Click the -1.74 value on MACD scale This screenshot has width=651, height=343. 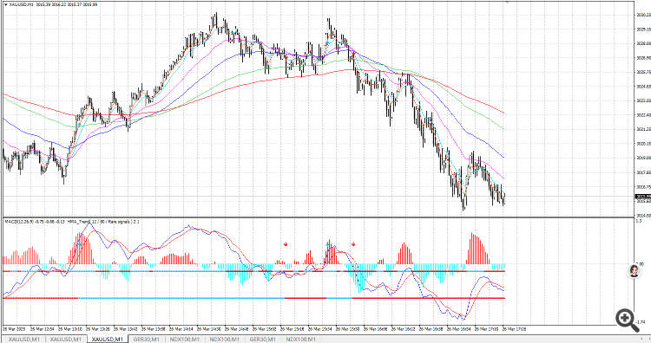tap(641, 322)
